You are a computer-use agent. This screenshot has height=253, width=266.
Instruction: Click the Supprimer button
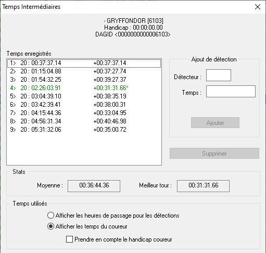(214, 154)
